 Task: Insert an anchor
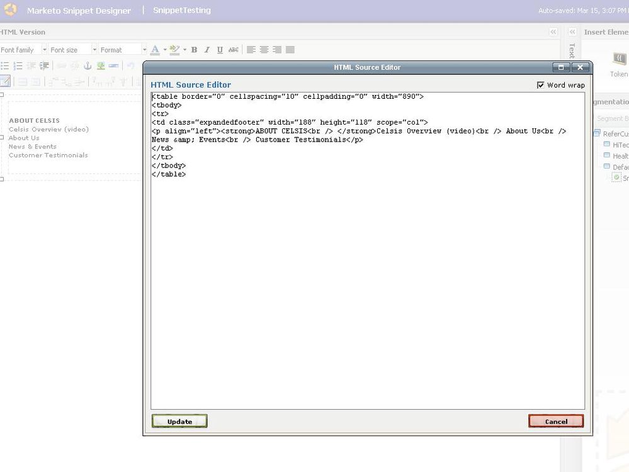click(x=88, y=65)
